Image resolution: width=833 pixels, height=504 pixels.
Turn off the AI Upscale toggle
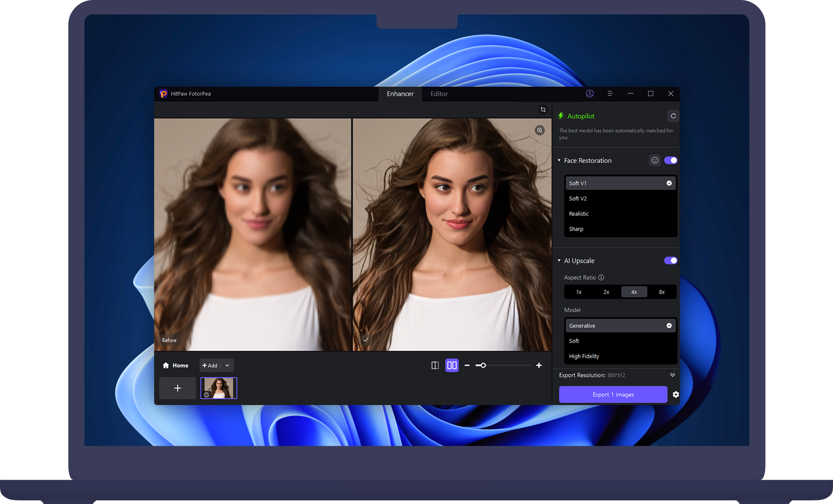point(670,261)
